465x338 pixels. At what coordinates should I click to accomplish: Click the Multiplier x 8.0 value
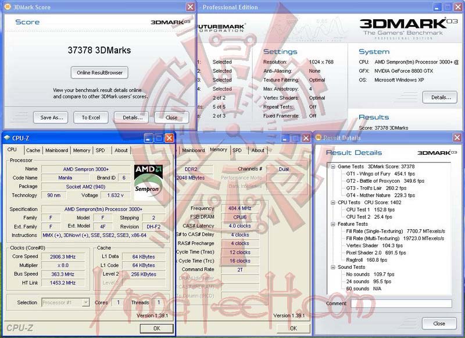[x=63, y=265]
